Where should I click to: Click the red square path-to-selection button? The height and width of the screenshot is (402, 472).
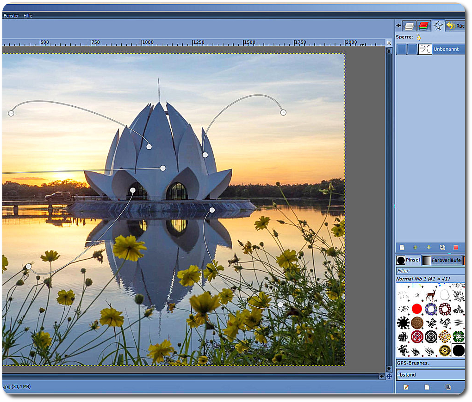pyautogui.click(x=456, y=248)
